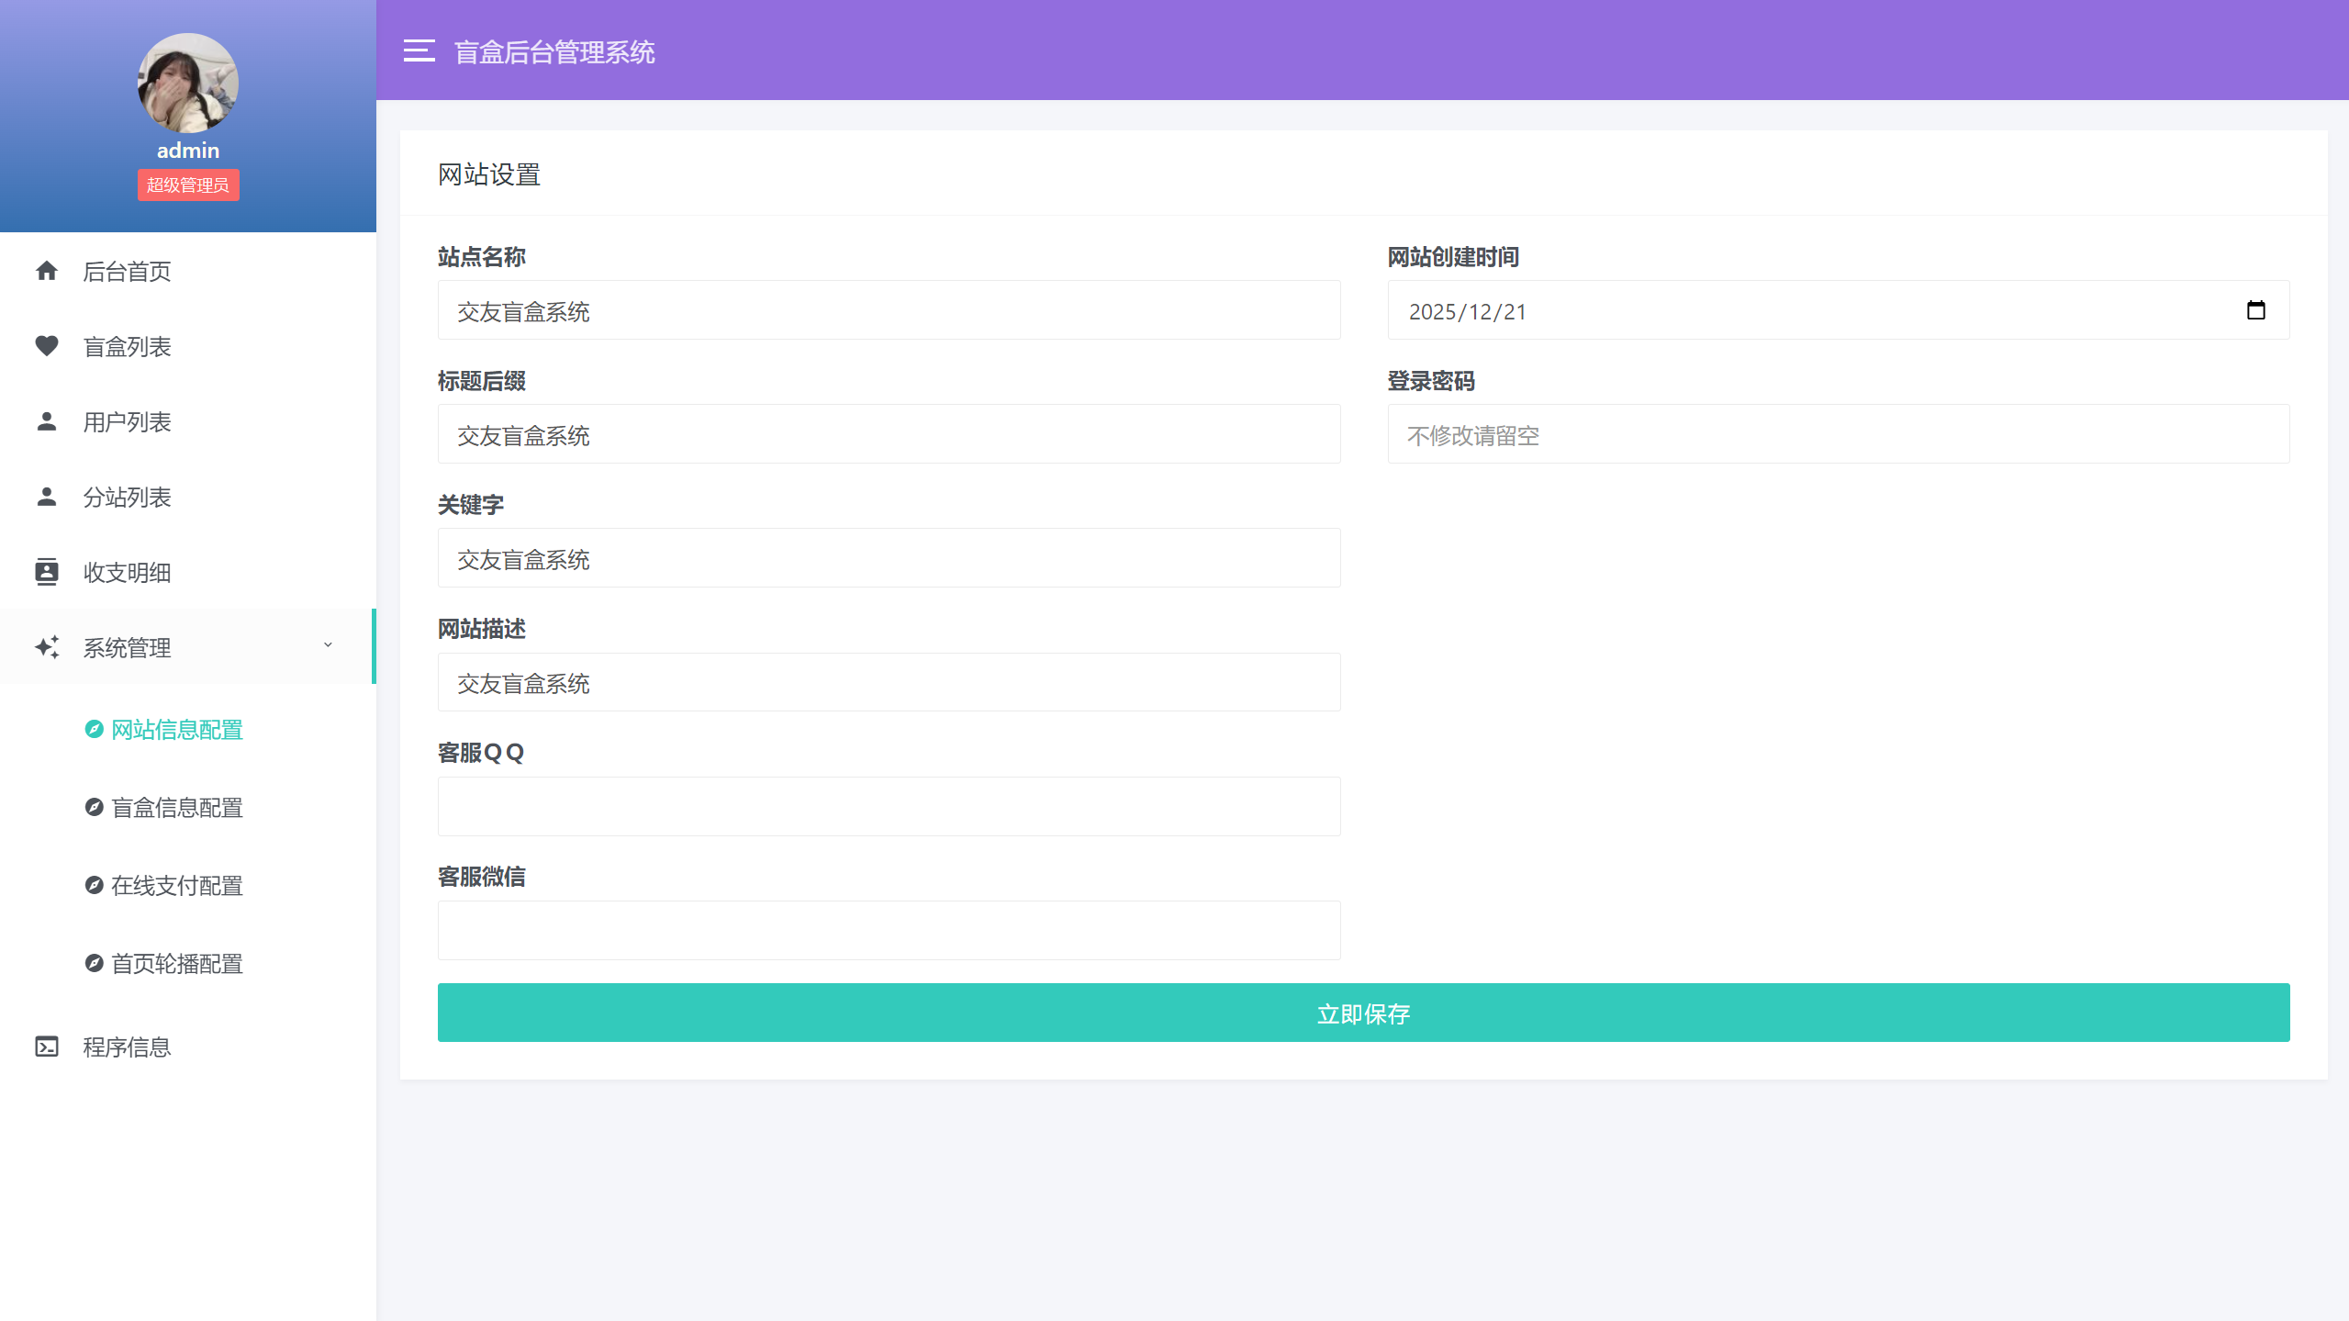Collapse the 系统管理 submenu via its chevron
Screen dimensions: 2349x1321
coord(328,645)
